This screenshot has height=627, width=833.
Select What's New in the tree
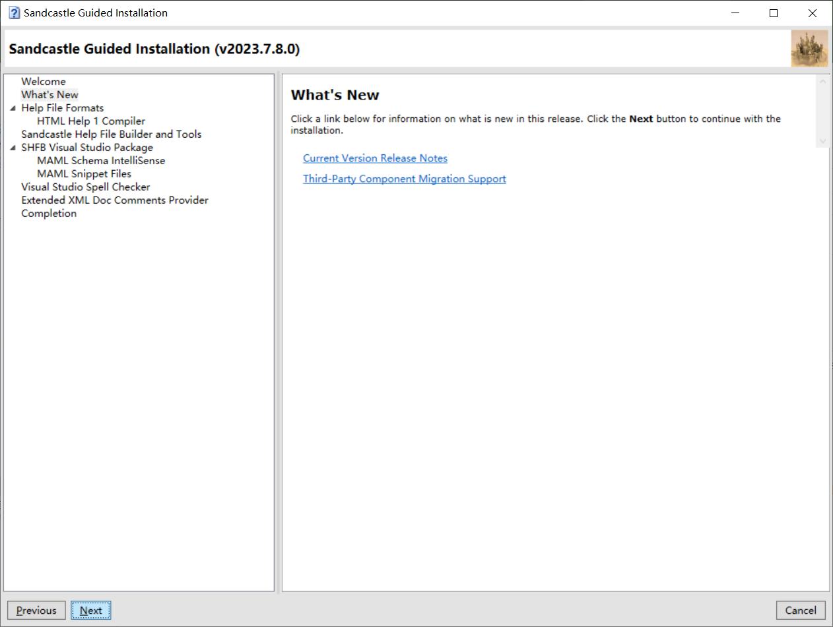50,95
